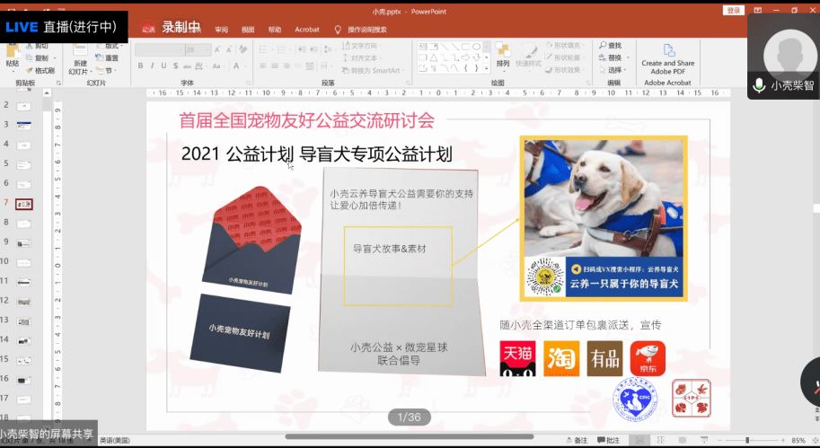
Task: Click the Cut (剪切) button
Action: [x=38, y=46]
